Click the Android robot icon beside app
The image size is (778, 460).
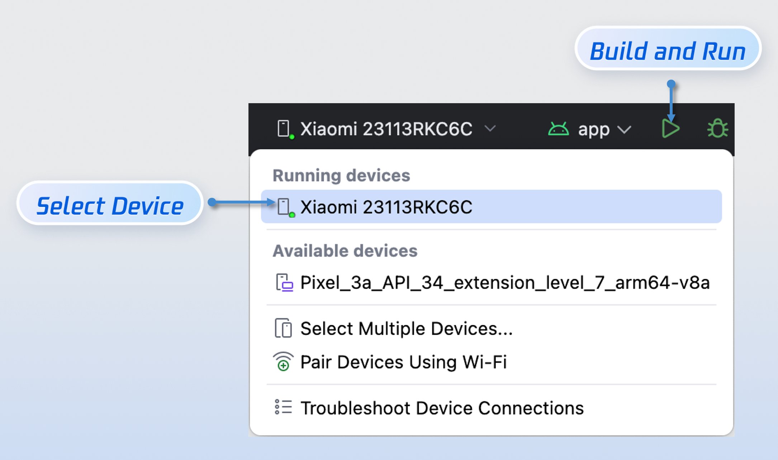point(558,129)
